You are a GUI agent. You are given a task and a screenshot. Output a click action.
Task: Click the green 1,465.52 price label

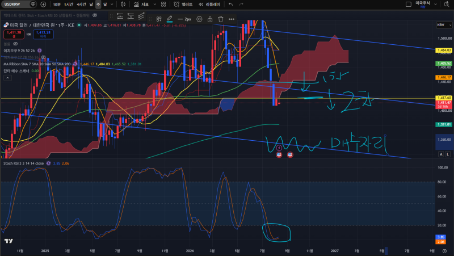point(444,63)
